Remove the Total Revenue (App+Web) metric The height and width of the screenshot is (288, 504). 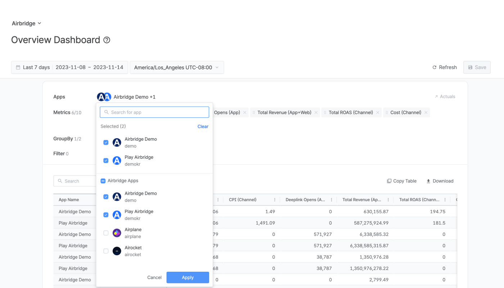[316, 113]
